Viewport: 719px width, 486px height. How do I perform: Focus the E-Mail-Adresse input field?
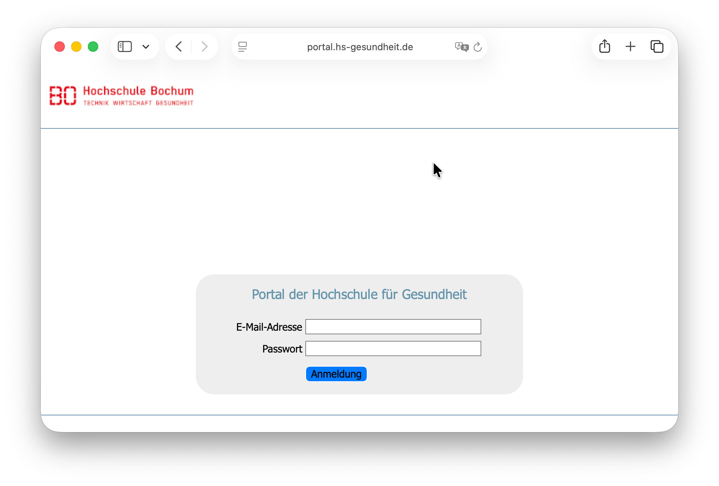(x=393, y=327)
